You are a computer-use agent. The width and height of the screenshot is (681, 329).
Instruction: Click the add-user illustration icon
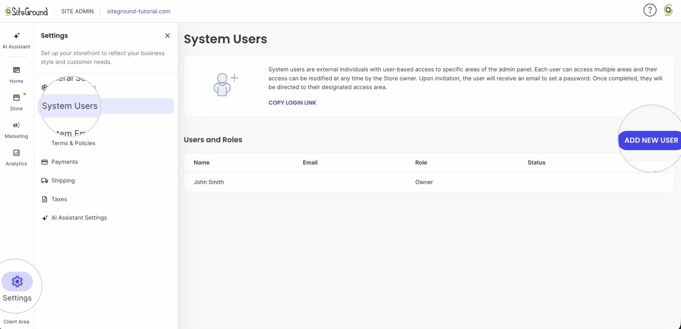click(226, 85)
